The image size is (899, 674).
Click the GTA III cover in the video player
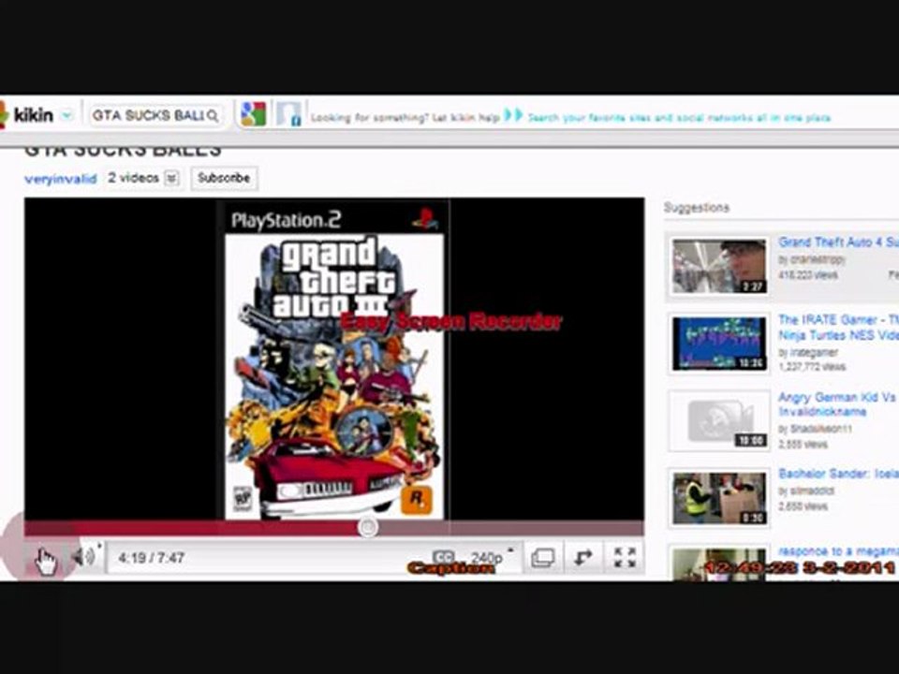click(333, 359)
